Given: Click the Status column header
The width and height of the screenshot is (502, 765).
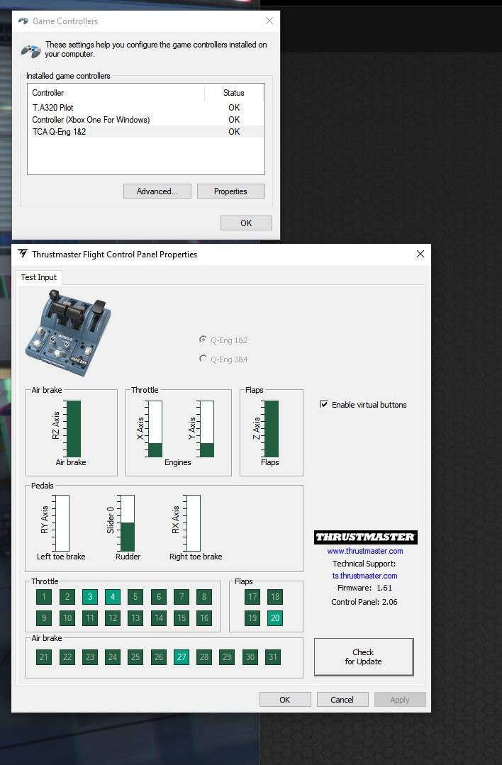Looking at the screenshot, I should [234, 93].
